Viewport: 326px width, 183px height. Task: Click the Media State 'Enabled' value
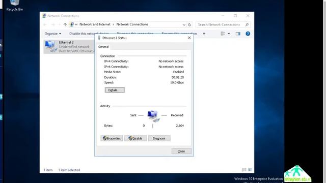[x=178, y=72]
